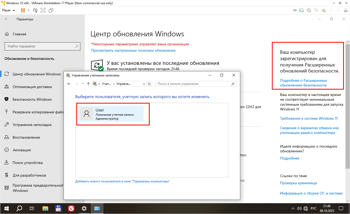This screenshot has height=214, width=350.
Task: Expand the arrow between Учет… and Управле… breadcrumbs
Action: (x=114, y=84)
